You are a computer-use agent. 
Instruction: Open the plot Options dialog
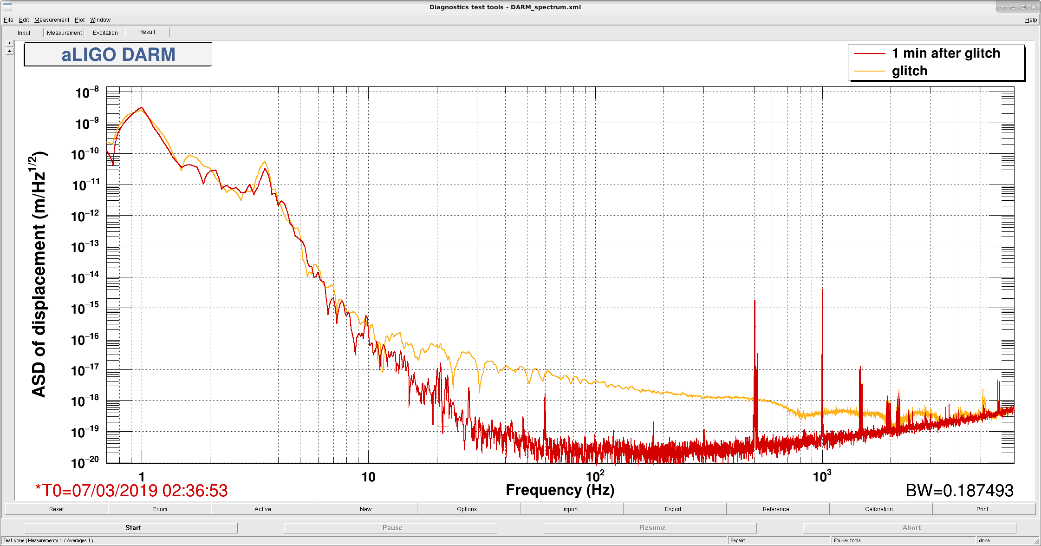tap(468, 509)
